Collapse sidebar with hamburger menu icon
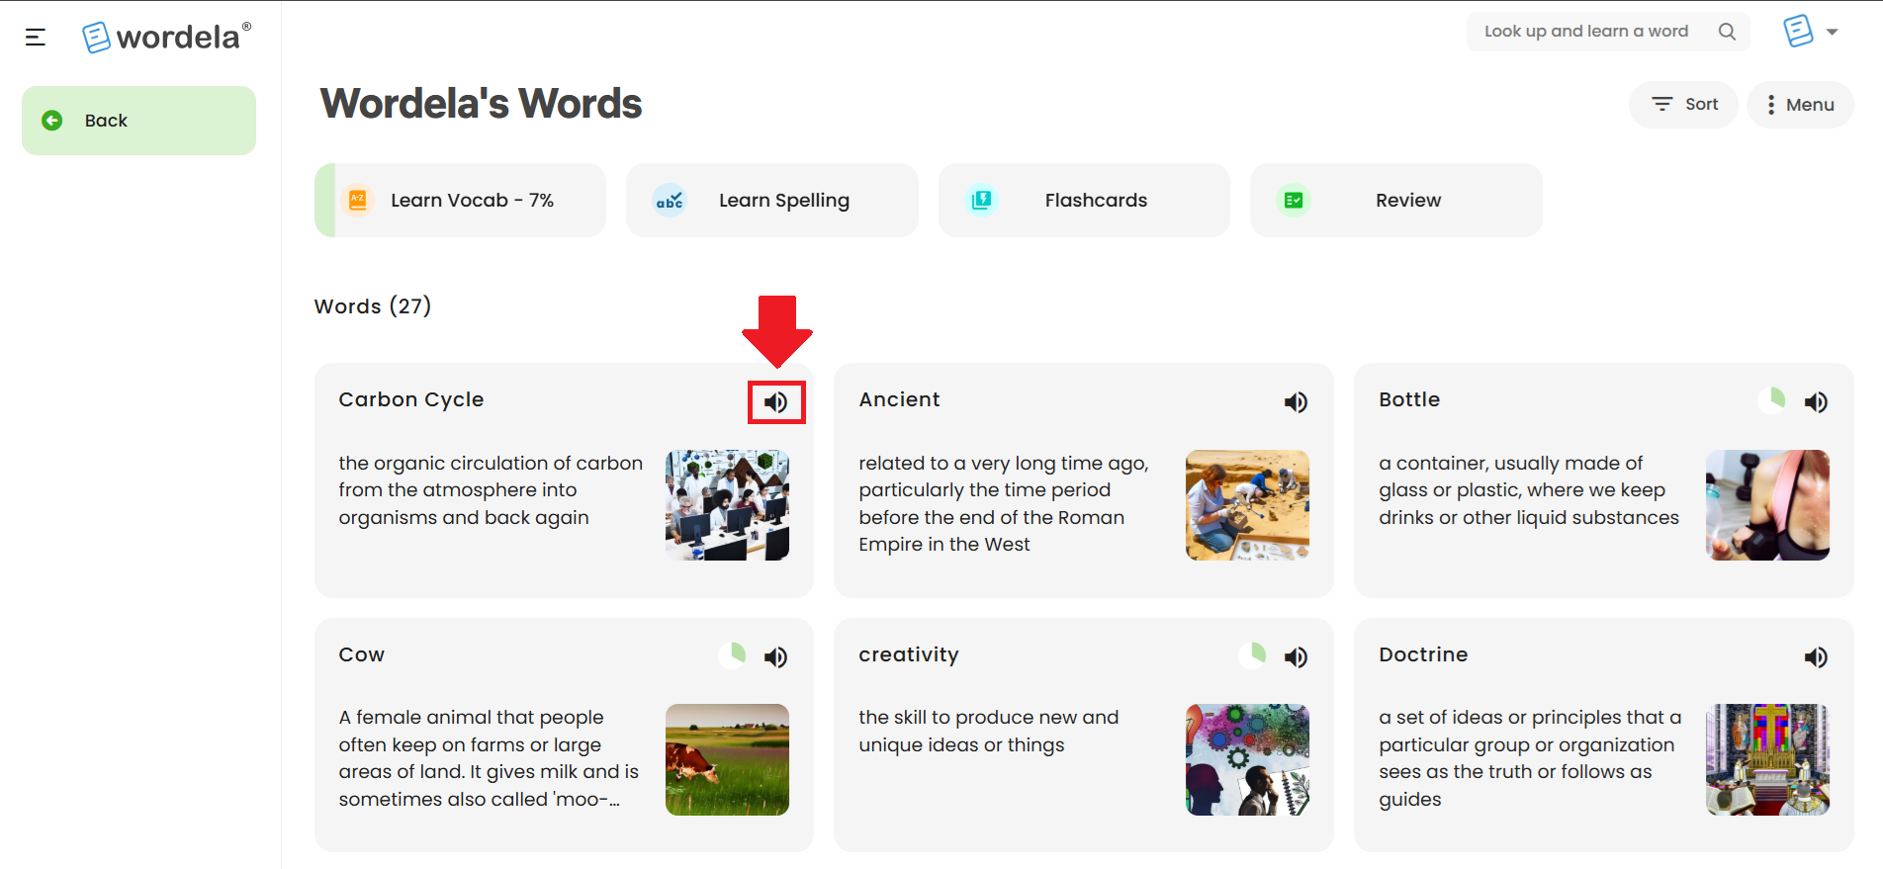 tap(36, 38)
